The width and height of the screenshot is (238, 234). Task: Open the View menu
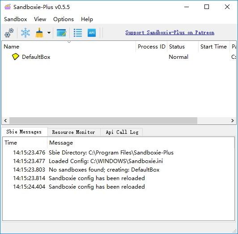pyautogui.click(x=40, y=19)
